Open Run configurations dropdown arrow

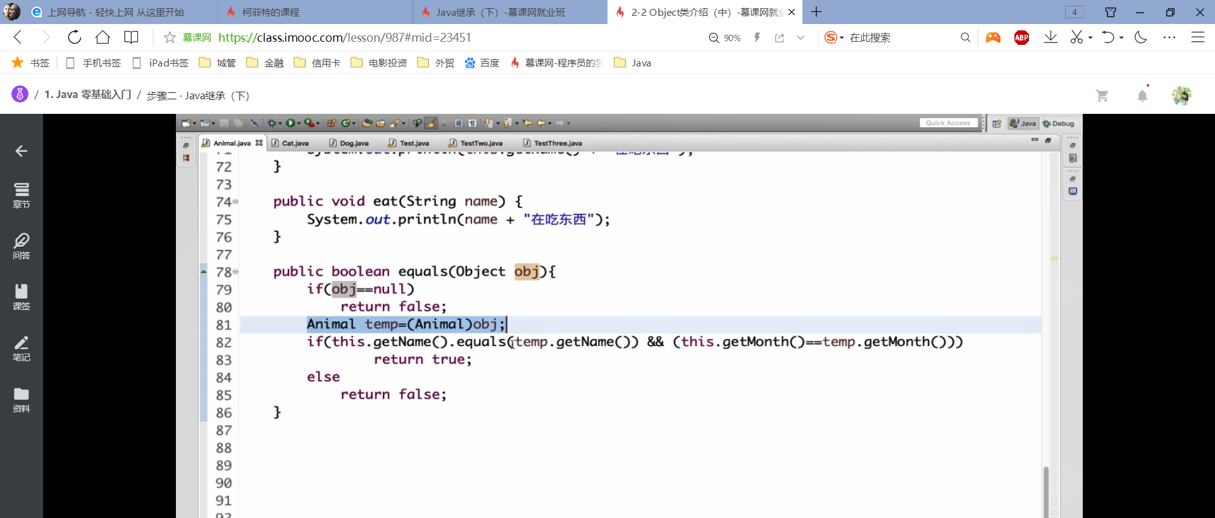point(299,123)
